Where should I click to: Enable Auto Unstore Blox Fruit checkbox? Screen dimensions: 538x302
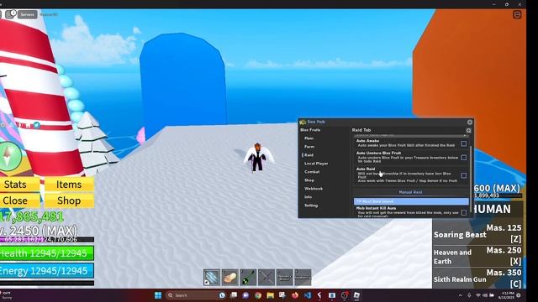tap(463, 158)
